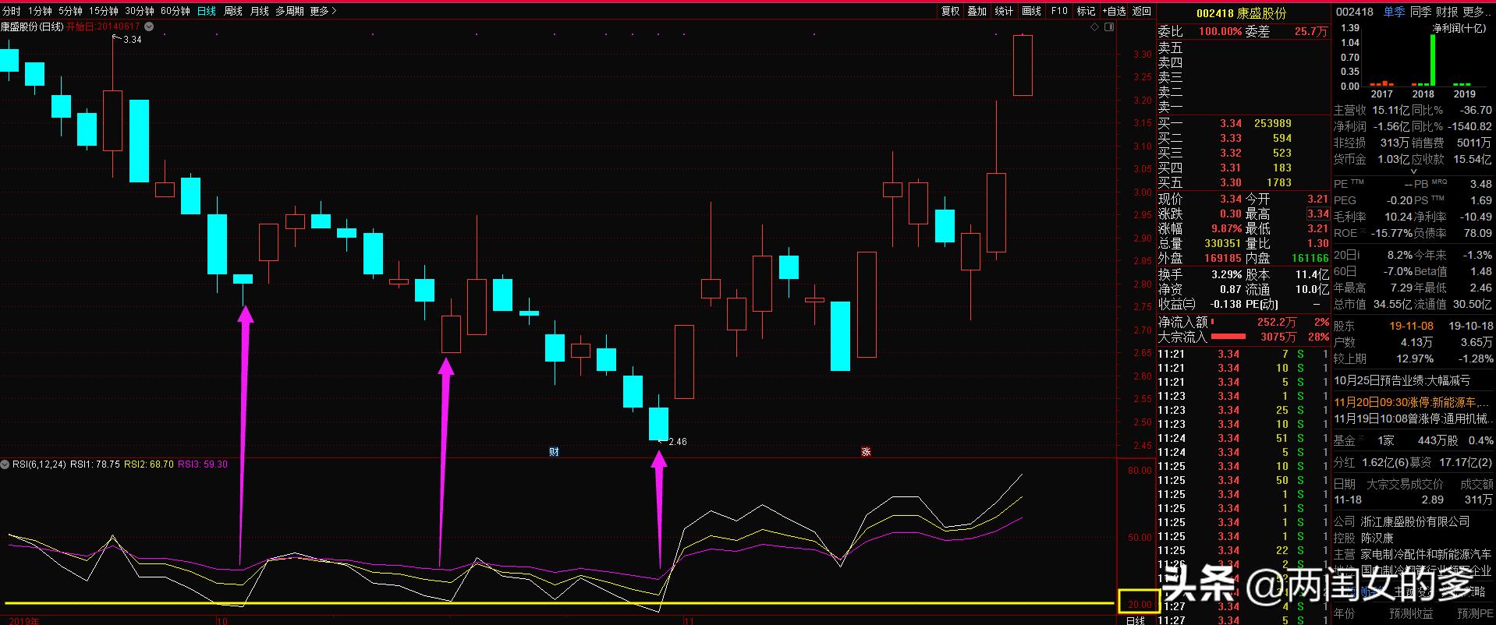The width and height of the screenshot is (1496, 625).
Task: Expand the 更多 financial options
Action: [1477, 12]
